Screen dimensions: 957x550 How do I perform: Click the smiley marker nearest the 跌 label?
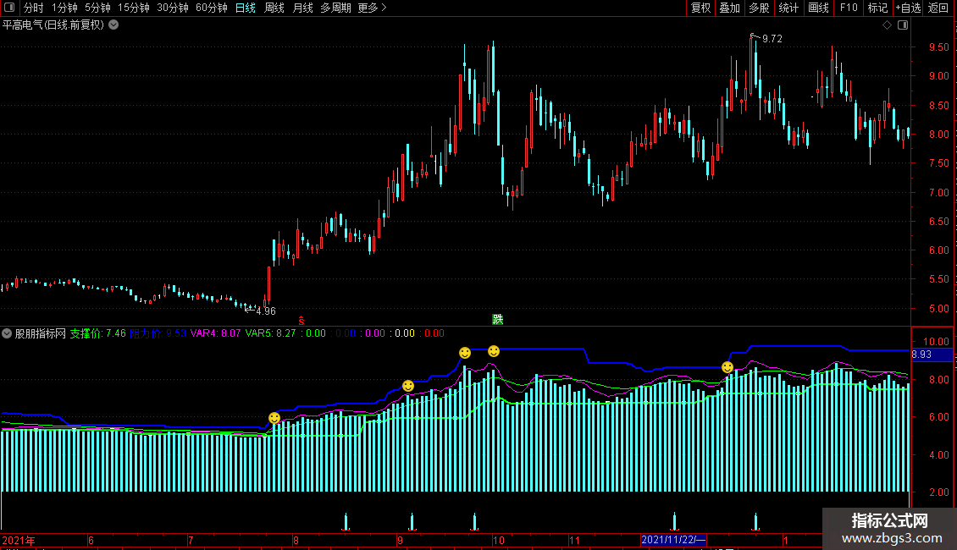(494, 351)
